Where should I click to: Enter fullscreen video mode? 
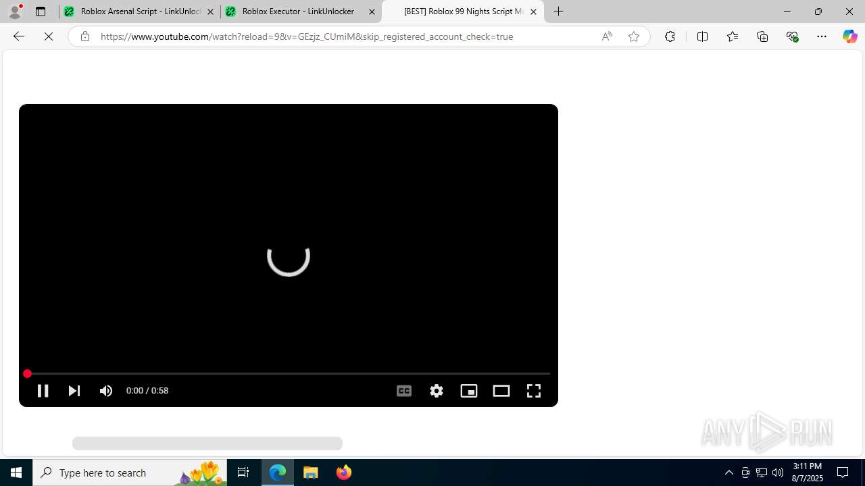pyautogui.click(x=534, y=391)
